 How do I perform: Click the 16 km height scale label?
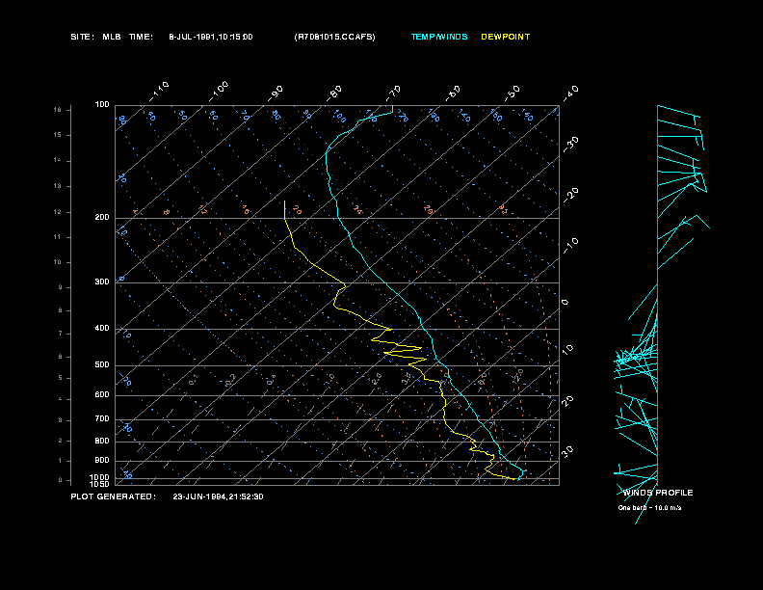click(58, 110)
